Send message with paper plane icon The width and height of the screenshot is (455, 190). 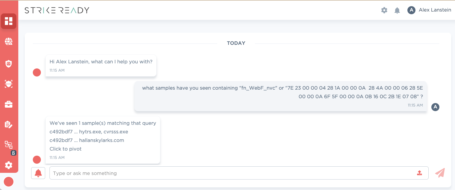click(440, 173)
